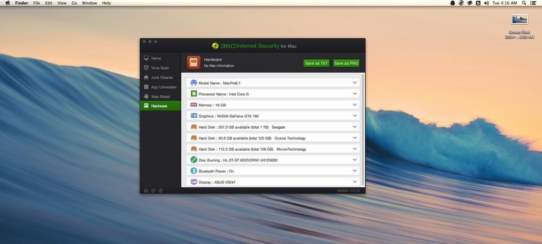The image size is (542, 244).
Task: Expand the Crucial Technology disk chevron
Action: (x=355, y=137)
